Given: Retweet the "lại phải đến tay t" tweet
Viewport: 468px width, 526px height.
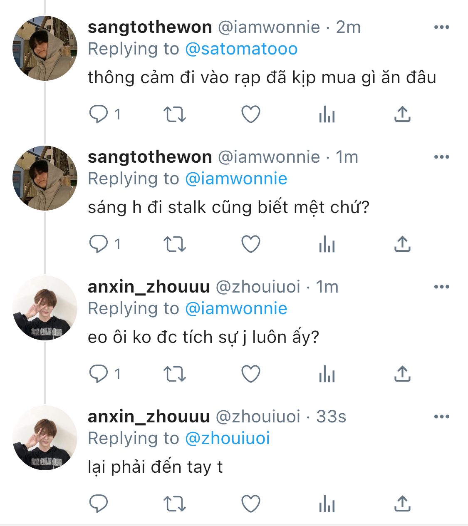Looking at the screenshot, I should click(x=174, y=504).
